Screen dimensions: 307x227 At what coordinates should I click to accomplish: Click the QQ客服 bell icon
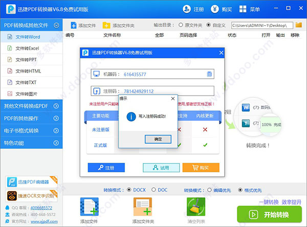8,208
